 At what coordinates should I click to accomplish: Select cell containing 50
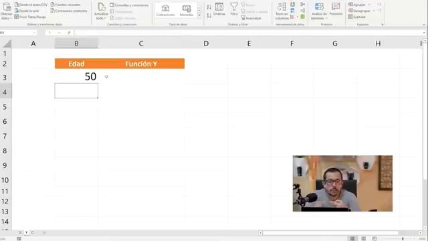(x=76, y=76)
